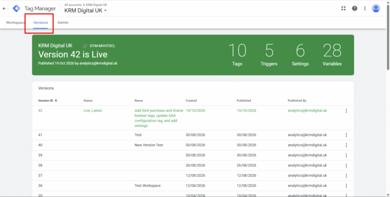
Task: Select the 'Test' version name
Action: pos(138,135)
